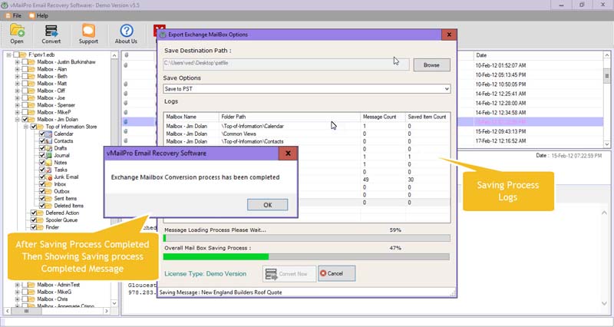The width and height of the screenshot is (614, 327).
Task: Select the Journal folder icon in tree
Action: [x=48, y=156]
